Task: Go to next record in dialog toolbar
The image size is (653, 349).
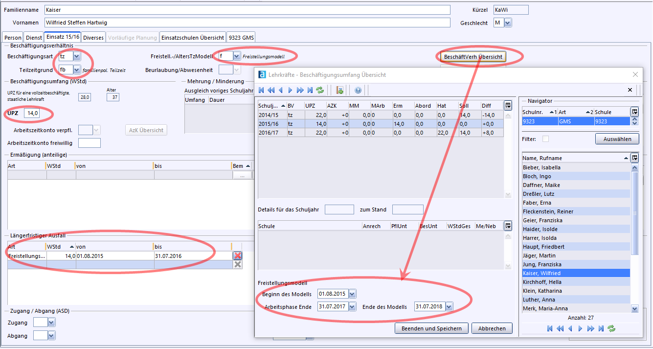Action: point(290,90)
